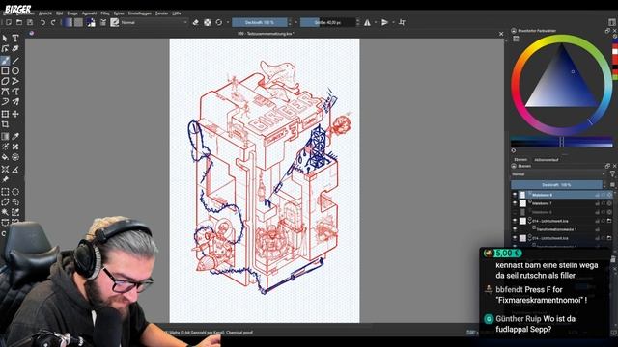This screenshot has width=618, height=347.
Task: Reload the original brush preset
Action: [219, 22]
